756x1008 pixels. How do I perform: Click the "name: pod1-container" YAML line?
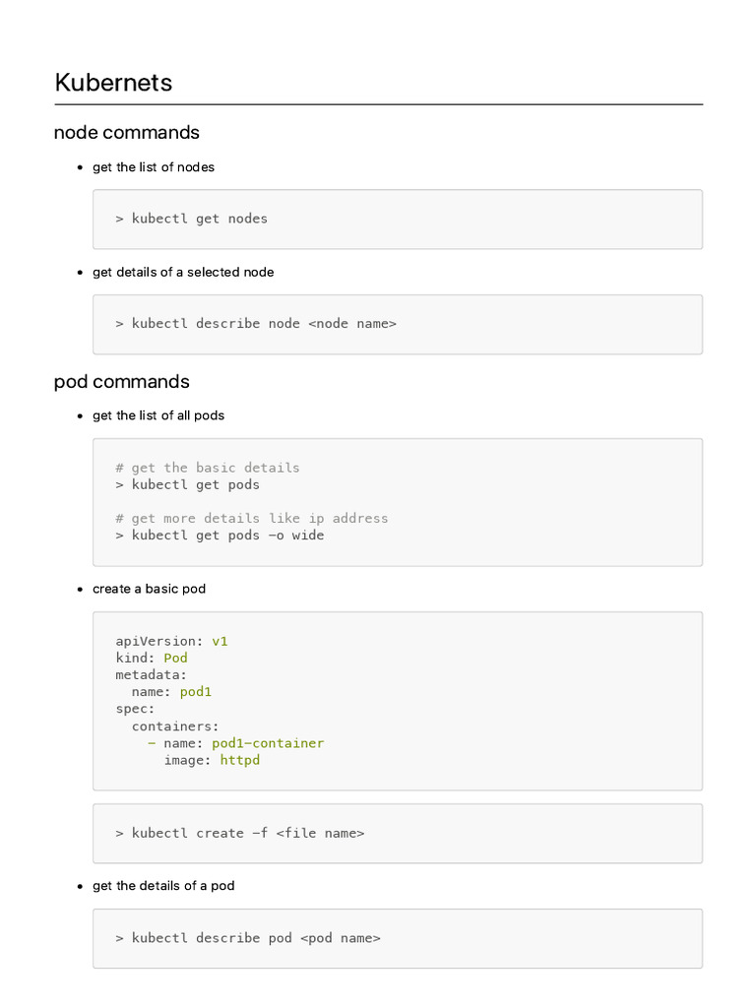point(236,743)
